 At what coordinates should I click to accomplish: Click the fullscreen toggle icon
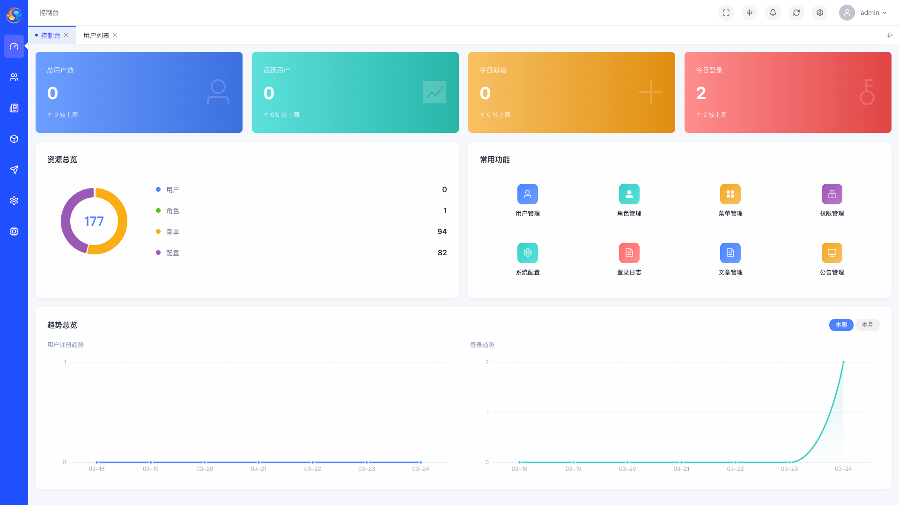tap(726, 13)
